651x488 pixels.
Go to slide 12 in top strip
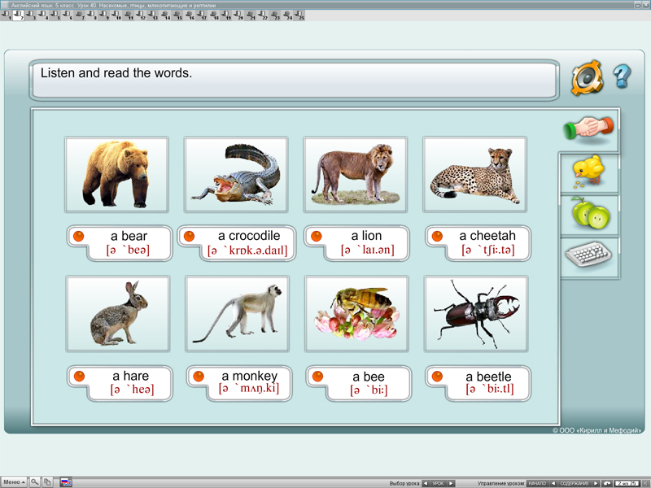(140, 15)
